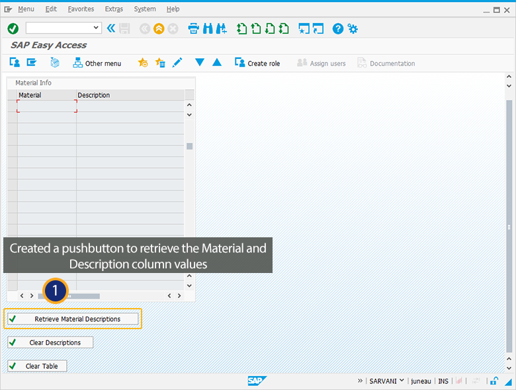This screenshot has width=516, height=390.
Task: Open the Extras menu
Action: click(x=114, y=9)
